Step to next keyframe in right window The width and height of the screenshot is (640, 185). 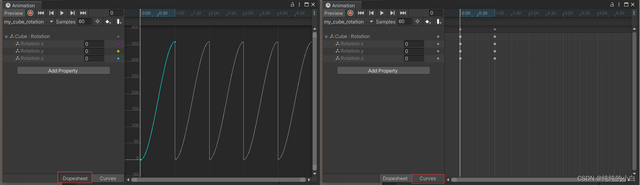[392, 13]
